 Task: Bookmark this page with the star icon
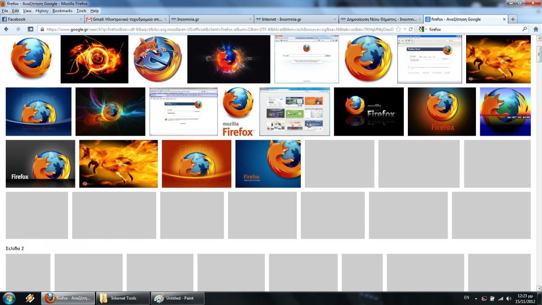398,29
